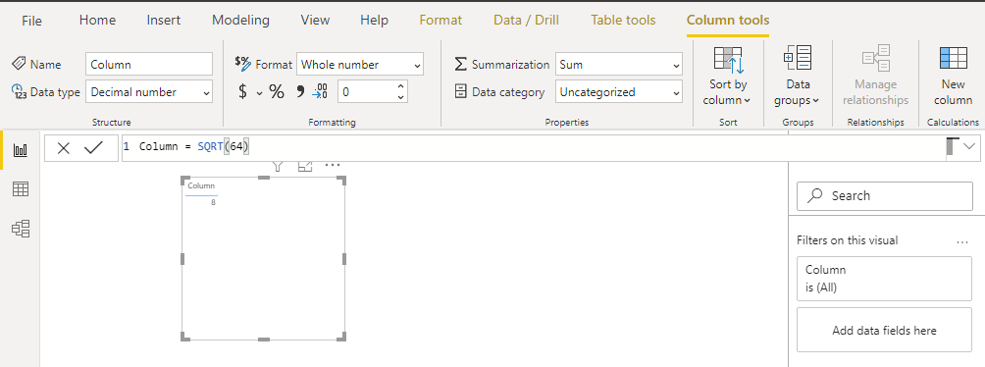Click the Data type icon

point(19,91)
